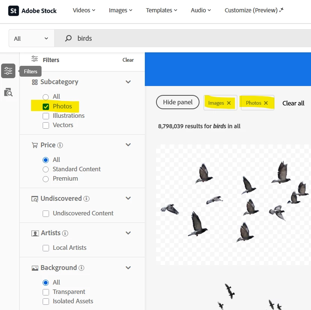Viewport: 311px width, 310px height.
Task: Open the Find Similar image search sidebar icon
Action: point(8,92)
